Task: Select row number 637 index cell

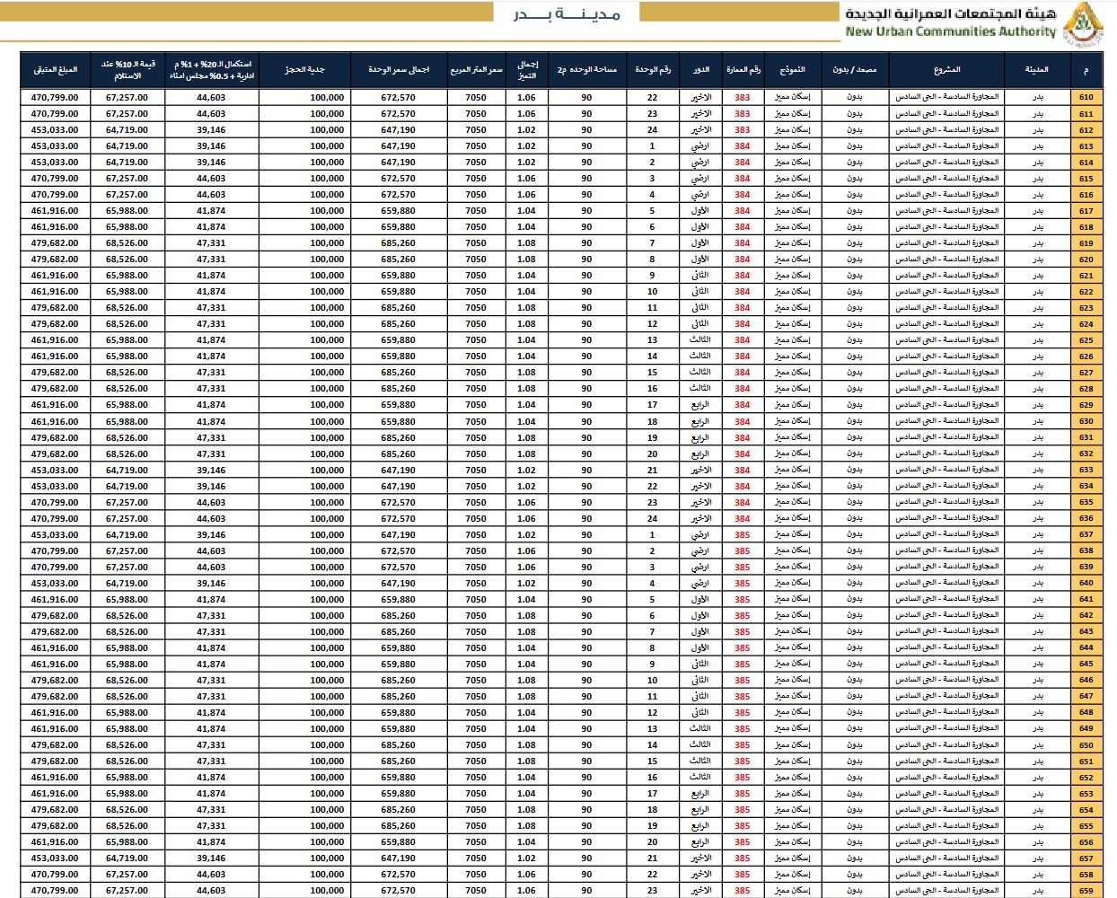Action: point(1086,535)
